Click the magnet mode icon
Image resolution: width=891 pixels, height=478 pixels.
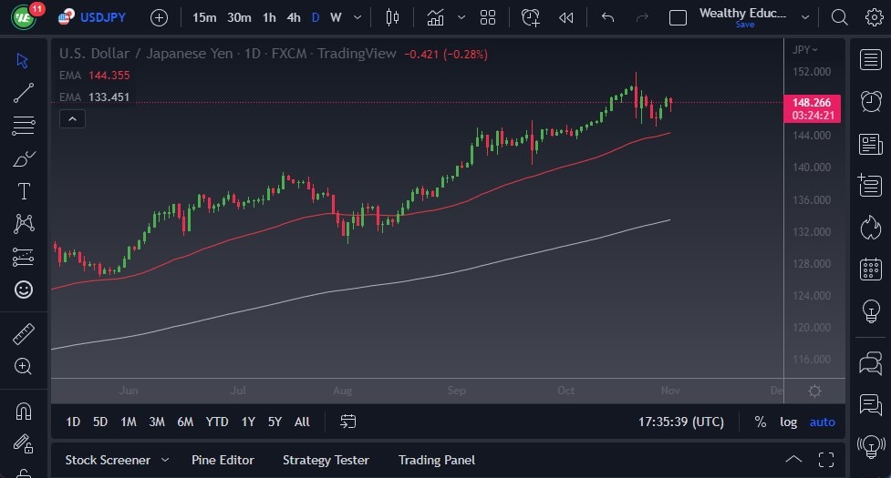point(24,411)
